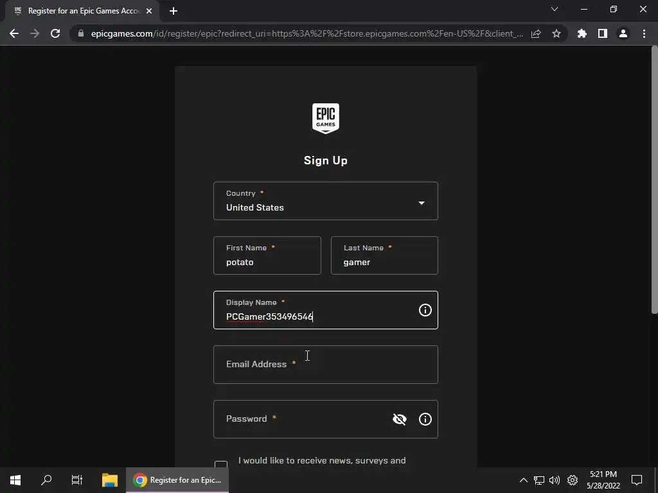658x493 pixels.
Task: Restore down the Chrome window
Action: point(614,9)
